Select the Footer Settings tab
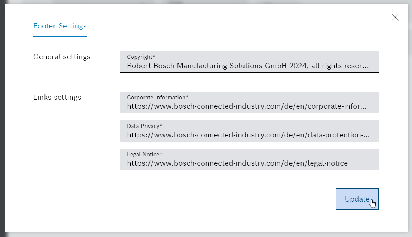Image resolution: width=412 pixels, height=237 pixels. tap(60, 26)
